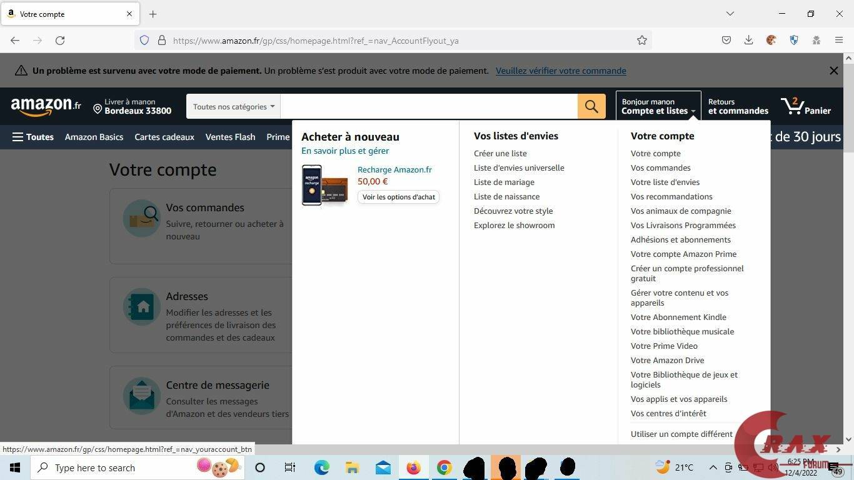The image size is (854, 480).
Task: Open Vos animaux de compagnie
Action: tap(681, 211)
